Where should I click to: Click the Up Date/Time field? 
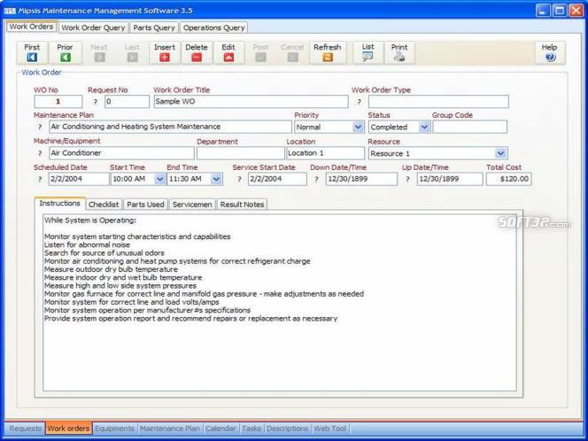point(450,179)
